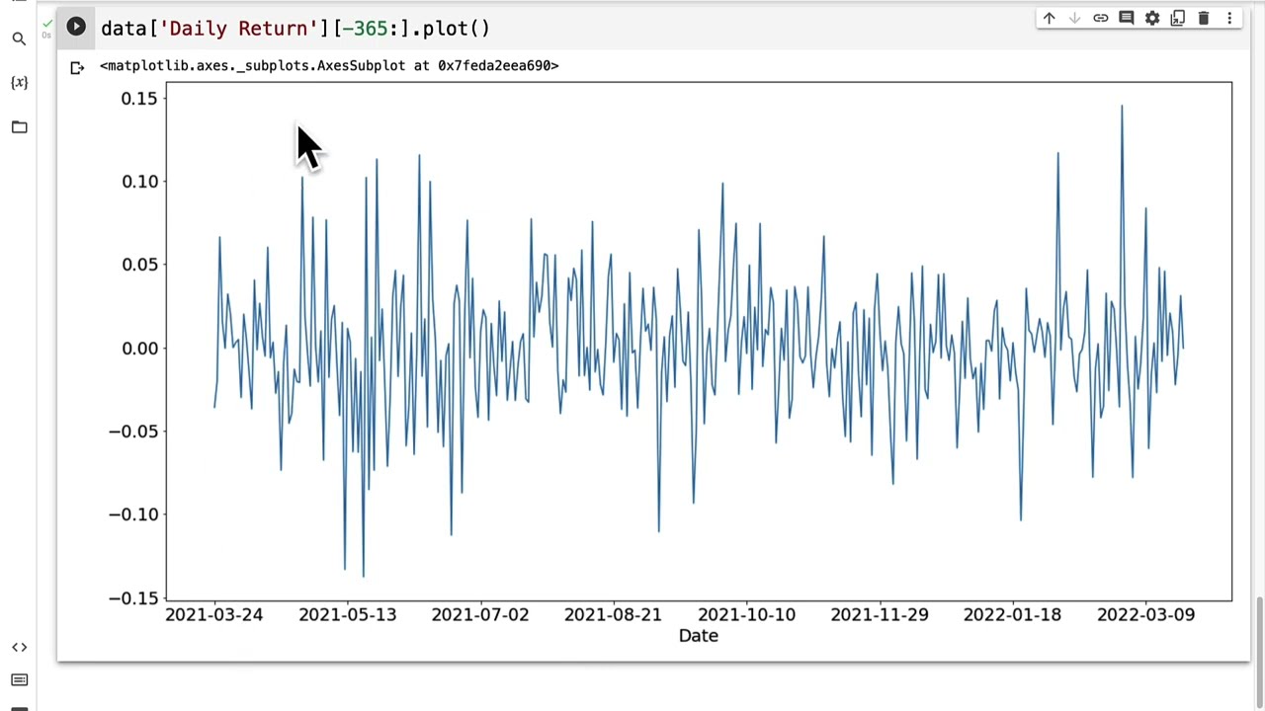Move the cell up
Viewport: 1265px width, 711px height.
[1049, 18]
